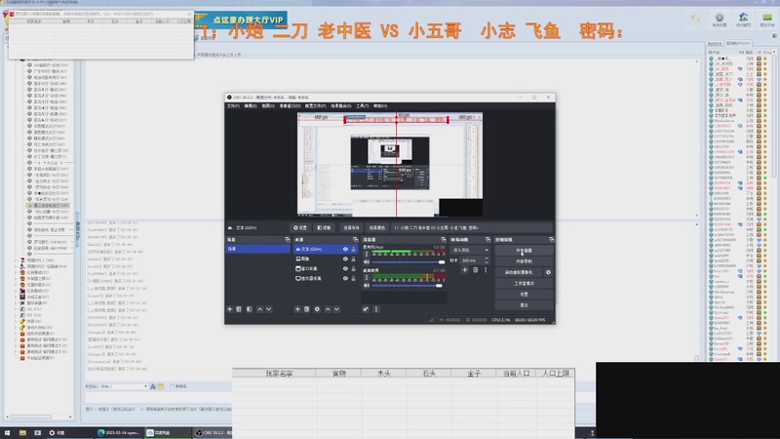The width and height of the screenshot is (780, 439).
Task: Open transition properties three-dot menu
Action: (486, 270)
